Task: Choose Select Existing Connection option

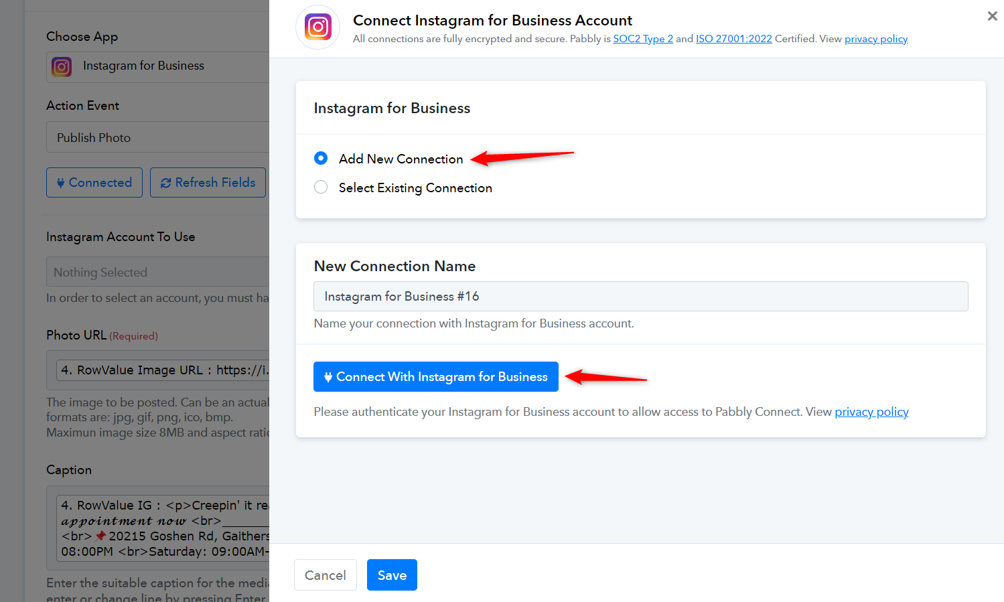Action: (321, 187)
